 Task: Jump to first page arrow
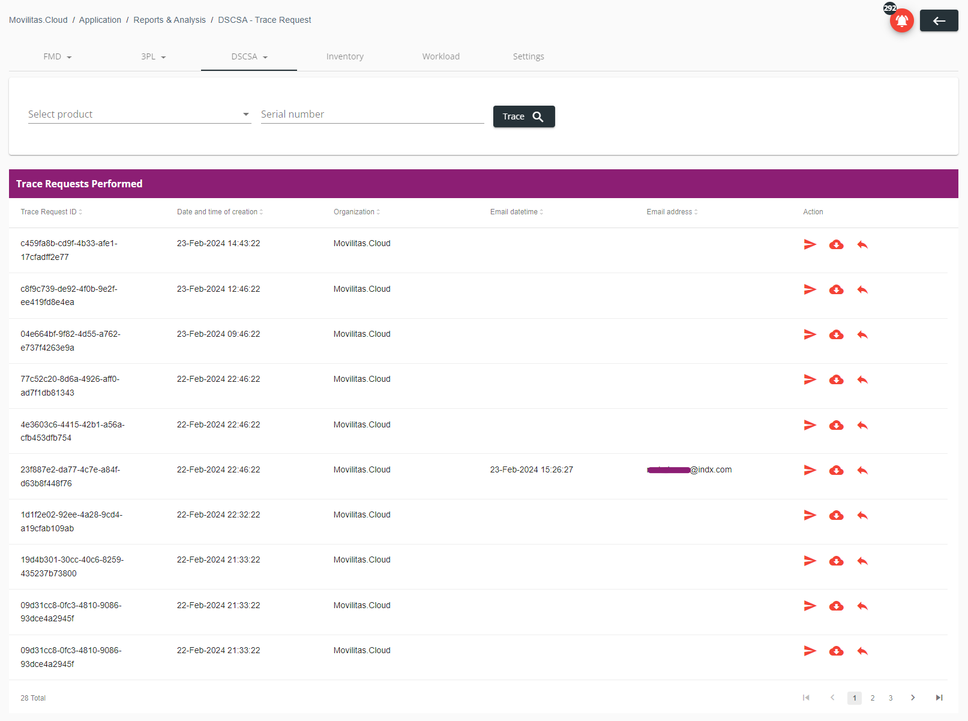pos(806,698)
